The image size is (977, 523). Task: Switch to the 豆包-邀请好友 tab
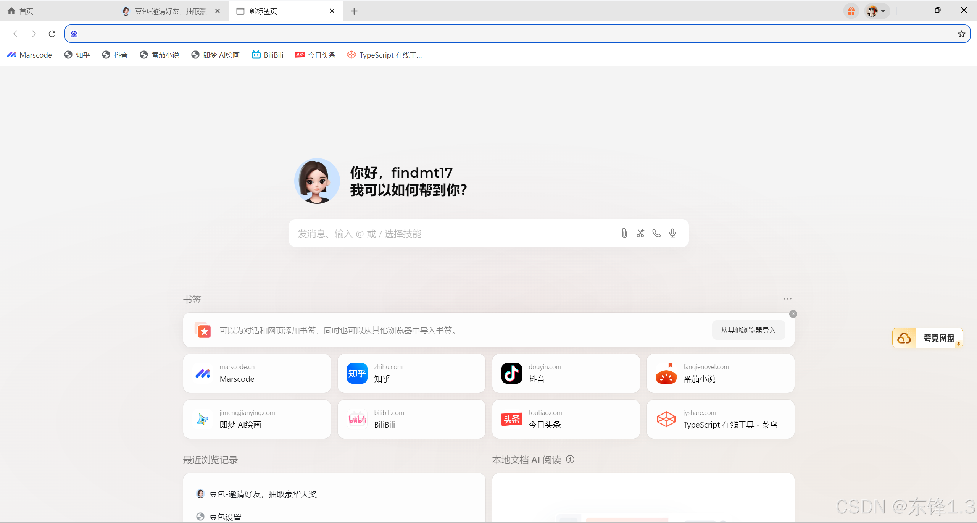(170, 11)
